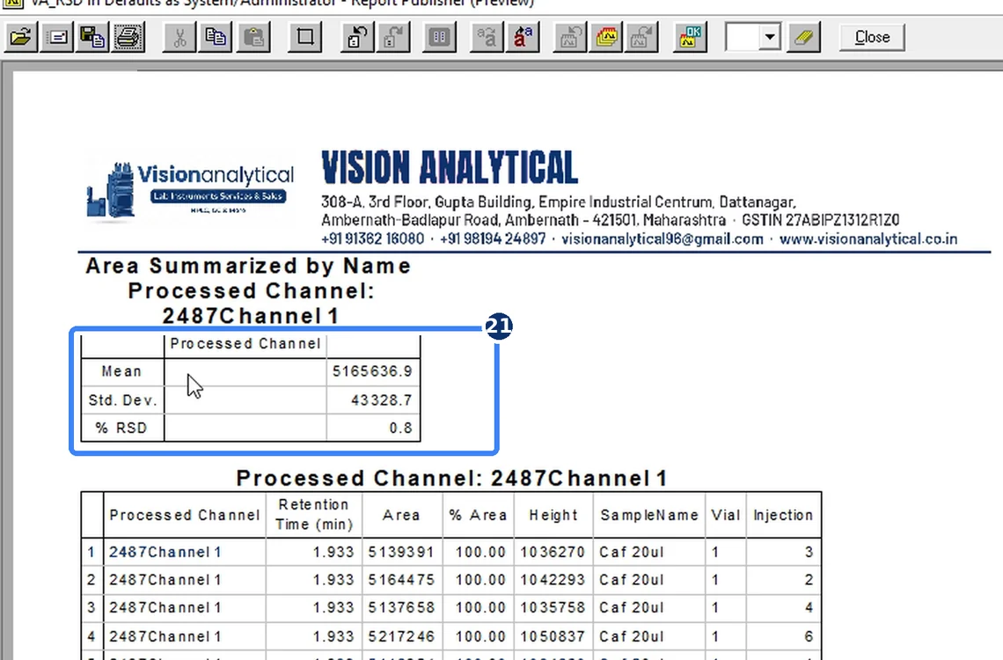
Task: Click the phone number +91 91362 16080
Action: (x=372, y=239)
